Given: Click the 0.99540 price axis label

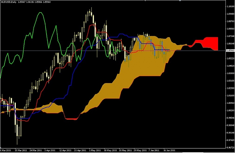Looking at the screenshot, I should (231, 118).
